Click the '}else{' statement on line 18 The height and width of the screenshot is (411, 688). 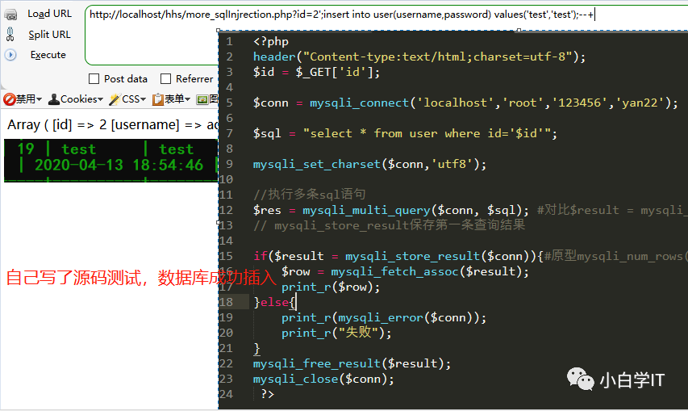click(x=275, y=303)
